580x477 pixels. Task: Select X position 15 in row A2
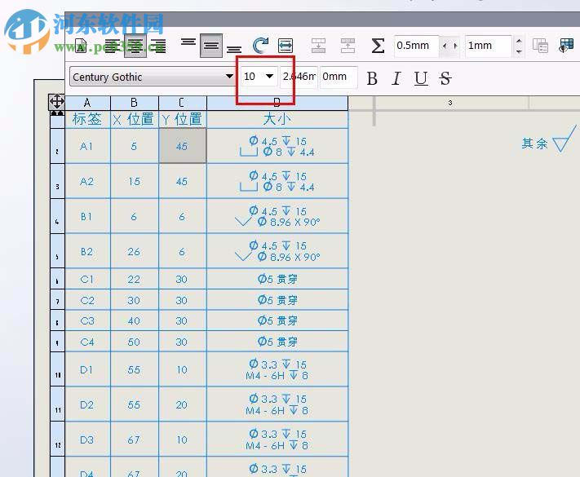click(135, 181)
